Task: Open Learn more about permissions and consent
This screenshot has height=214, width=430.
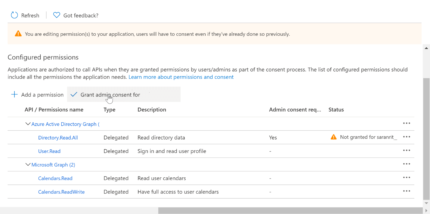Action: [181, 77]
